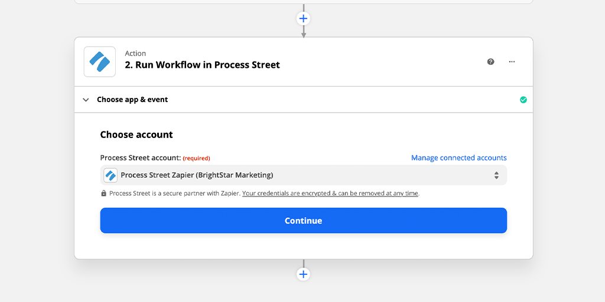Click the Choose account heading
Image resolution: width=605 pixels, height=302 pixels.
(136, 135)
